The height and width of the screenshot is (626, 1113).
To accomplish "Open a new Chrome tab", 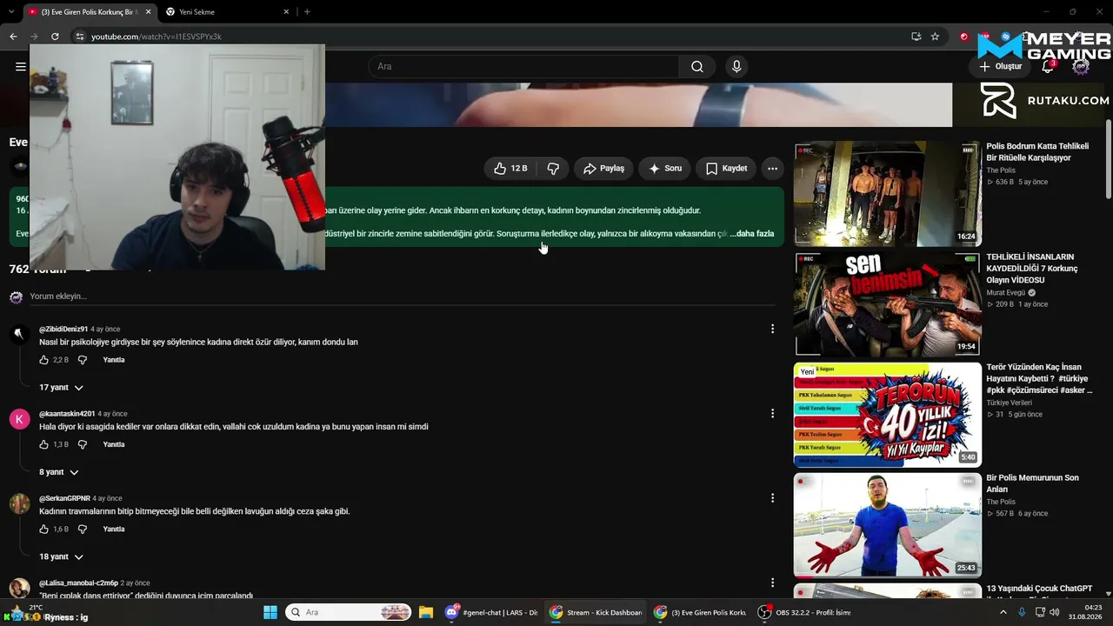I will coord(307,12).
